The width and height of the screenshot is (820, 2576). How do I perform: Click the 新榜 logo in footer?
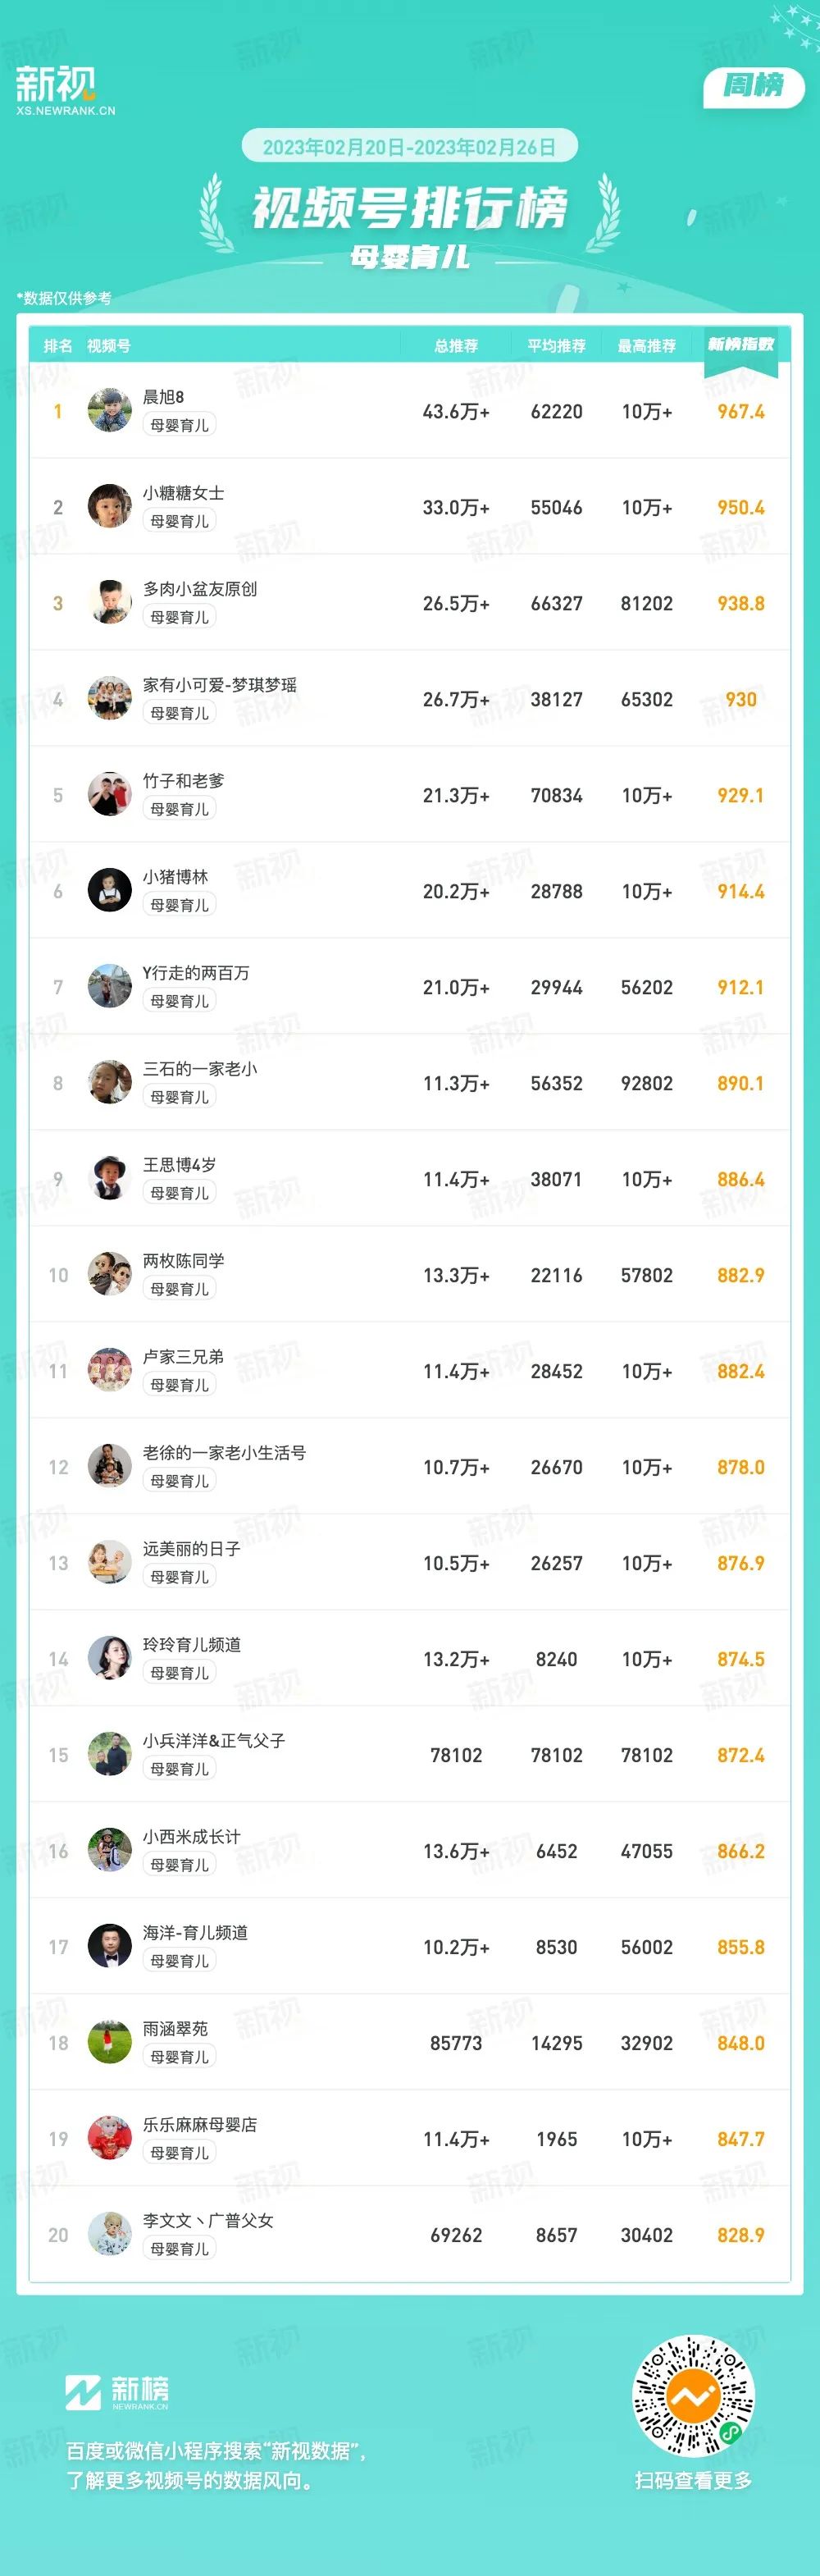point(117,2393)
